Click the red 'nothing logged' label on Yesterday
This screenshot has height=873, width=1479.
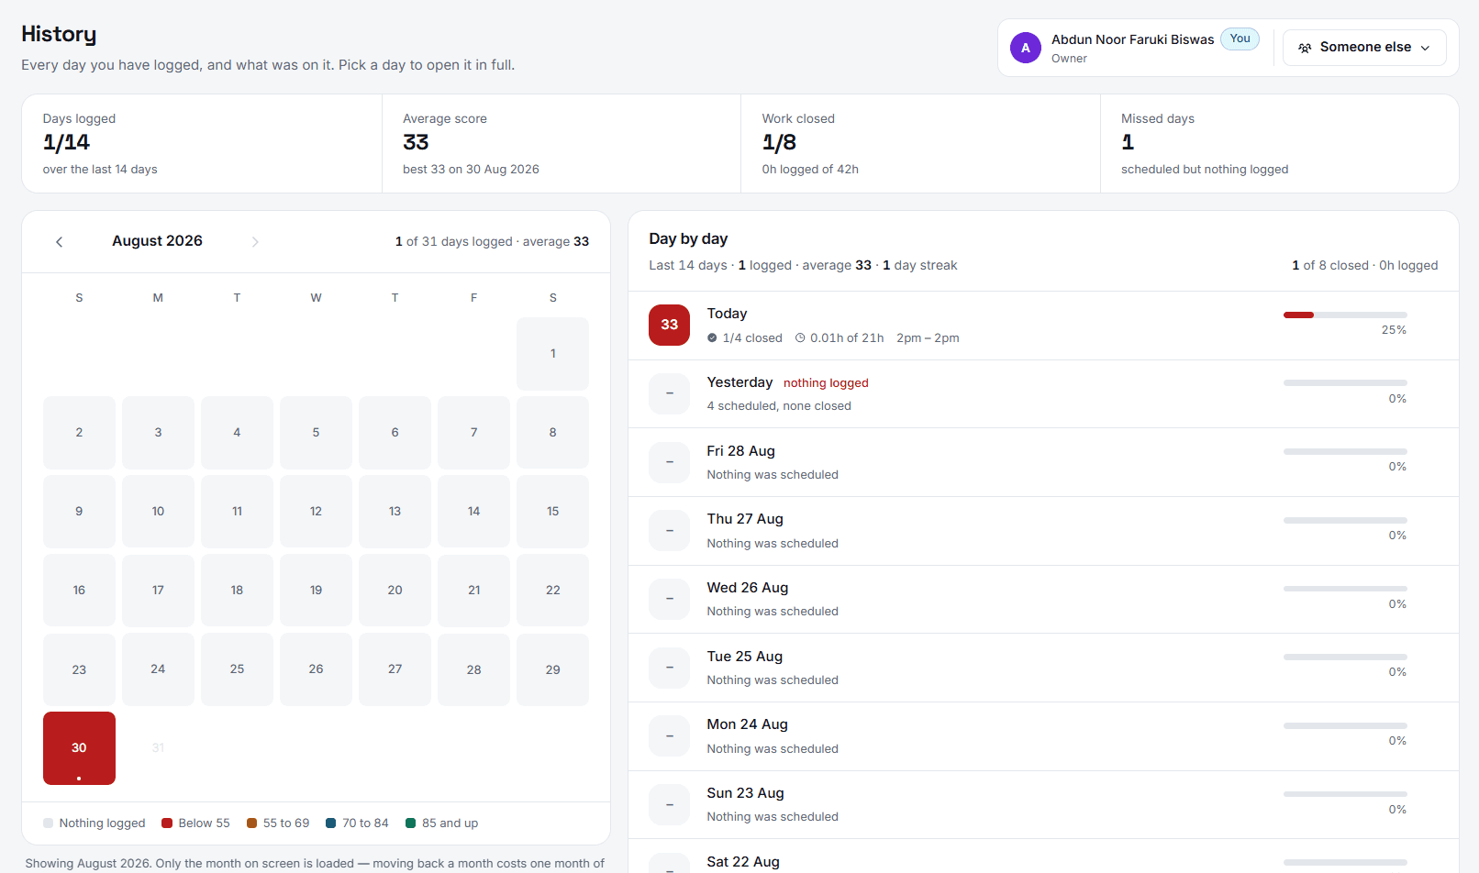826,383
